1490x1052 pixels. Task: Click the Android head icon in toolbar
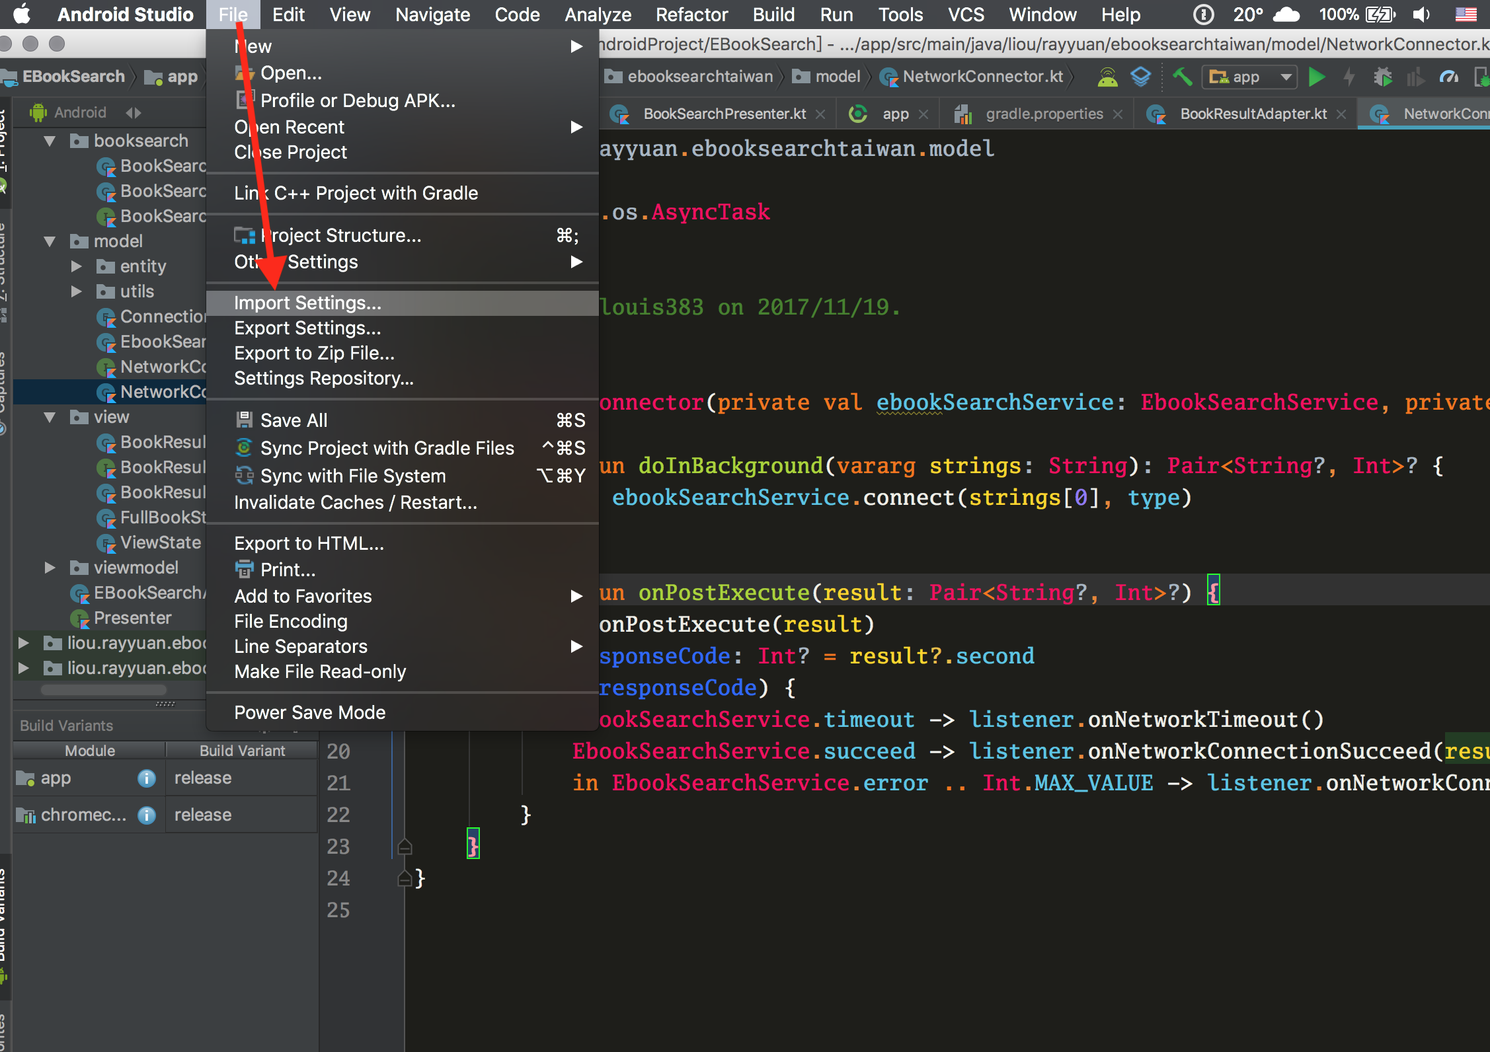pos(1108,77)
